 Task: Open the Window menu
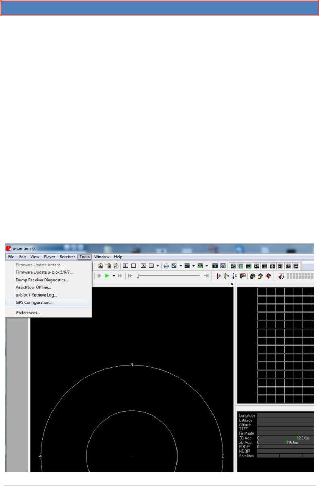click(101, 257)
